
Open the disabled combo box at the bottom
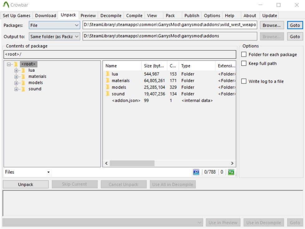(x=103, y=222)
